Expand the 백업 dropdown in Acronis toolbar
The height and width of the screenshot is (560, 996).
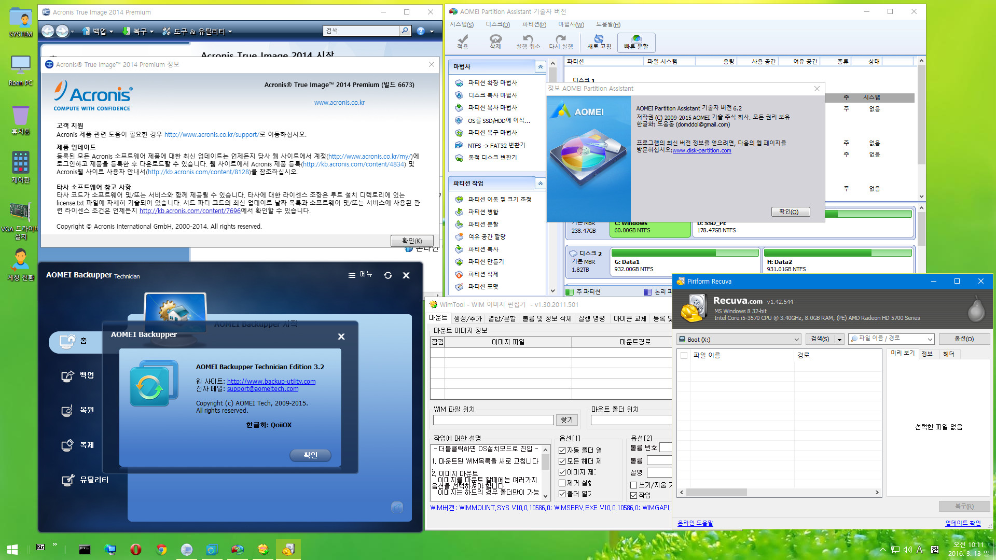111,32
